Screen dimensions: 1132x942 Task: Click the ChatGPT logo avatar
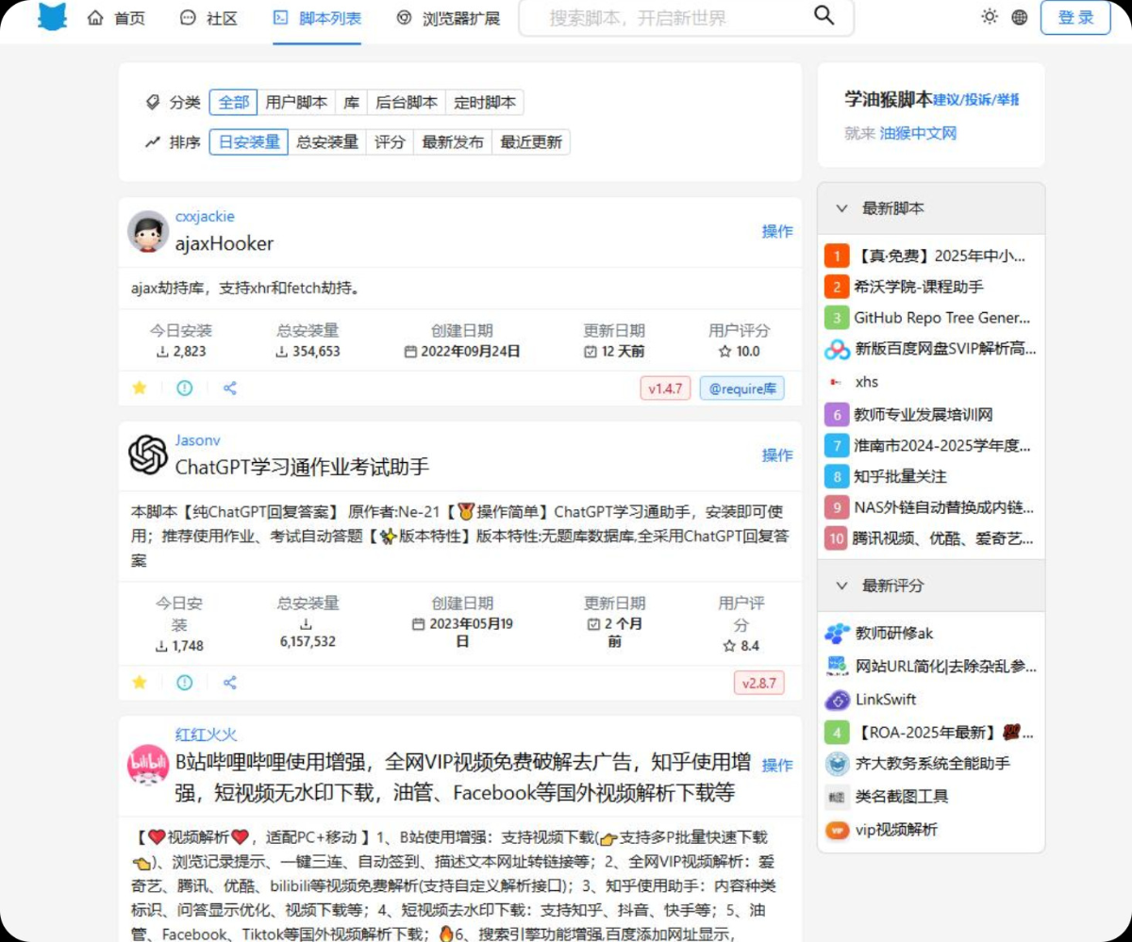point(148,455)
